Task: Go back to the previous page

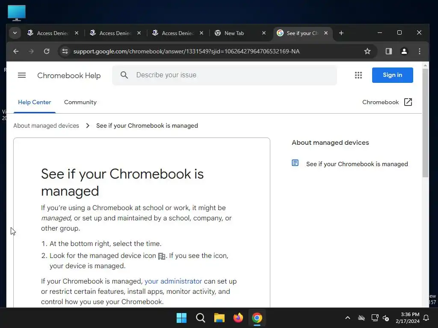Action: (x=16, y=51)
